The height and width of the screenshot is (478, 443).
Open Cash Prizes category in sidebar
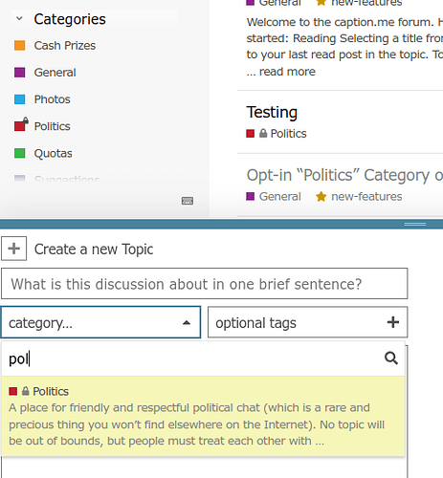(65, 46)
